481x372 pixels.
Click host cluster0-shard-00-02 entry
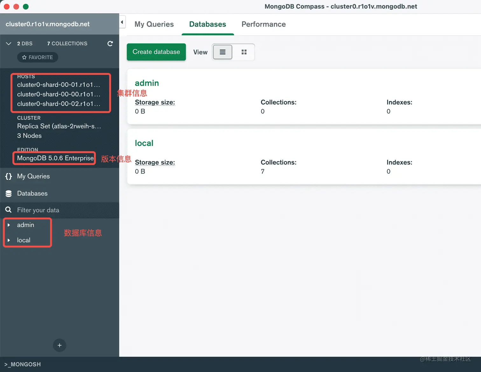point(59,104)
